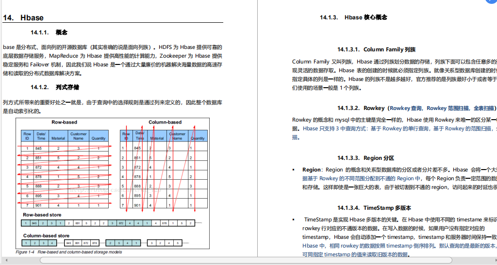The height and width of the screenshot is (265, 497).
Task: Click the "Row-based store" label in the figure
Action: pyautogui.click(x=42, y=215)
